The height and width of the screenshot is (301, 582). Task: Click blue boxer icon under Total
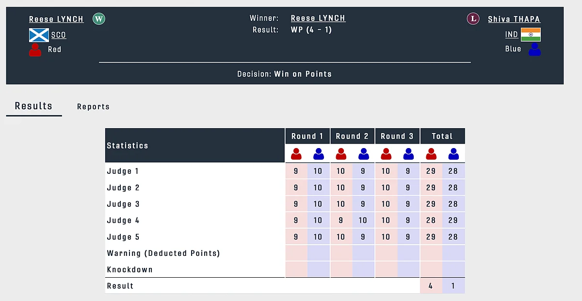[x=453, y=154]
